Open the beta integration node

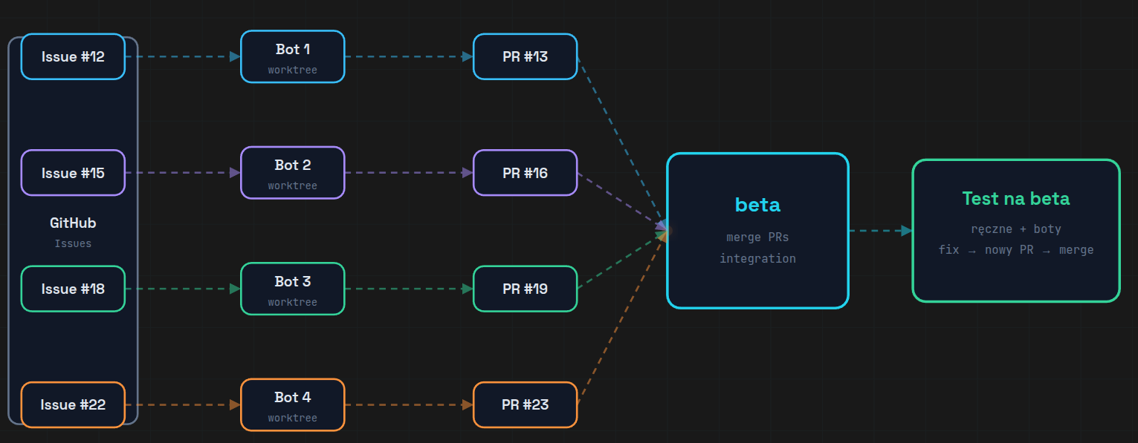click(x=757, y=231)
